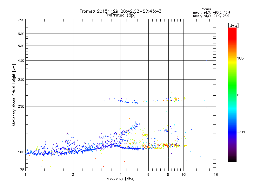Click the 'Frequency [MHz]' x-axis label

(120, 179)
